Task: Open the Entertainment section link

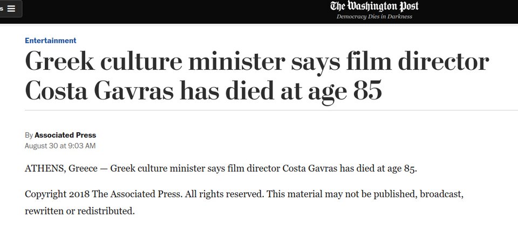Action: click(x=51, y=40)
